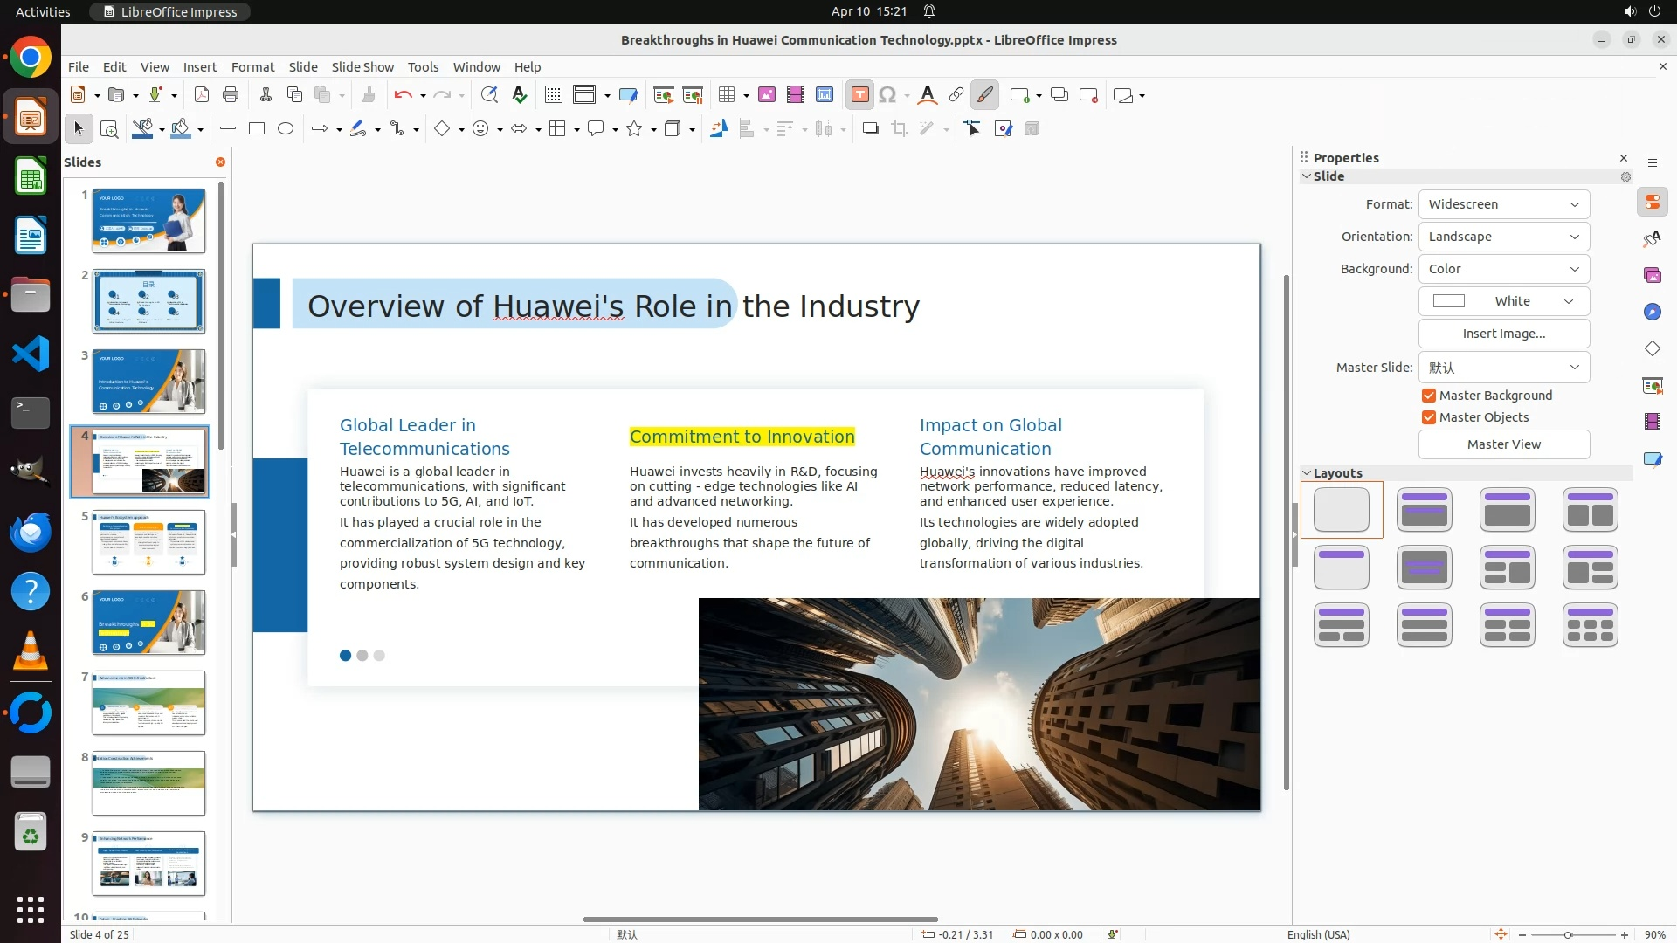
Task: Select the Rectangle shape tool
Action: 257,129
